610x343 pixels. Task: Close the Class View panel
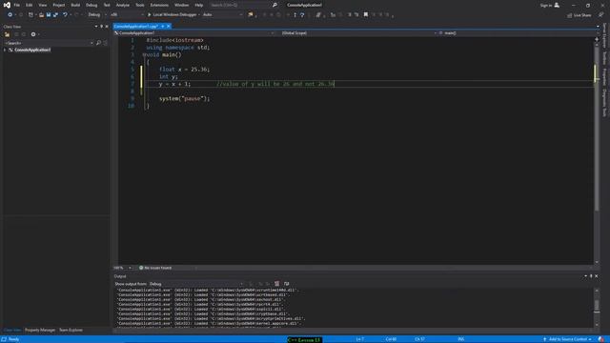point(107,27)
